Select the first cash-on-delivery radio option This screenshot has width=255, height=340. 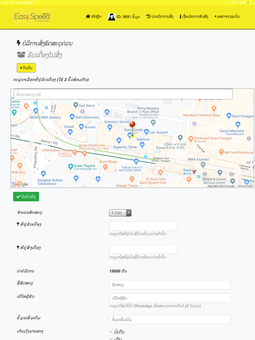(111, 332)
